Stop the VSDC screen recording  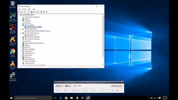click(x=68, y=86)
